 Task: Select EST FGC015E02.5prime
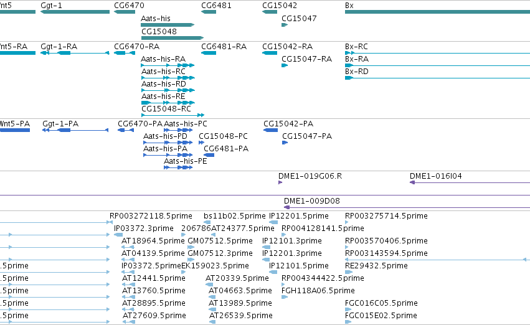(381, 316)
